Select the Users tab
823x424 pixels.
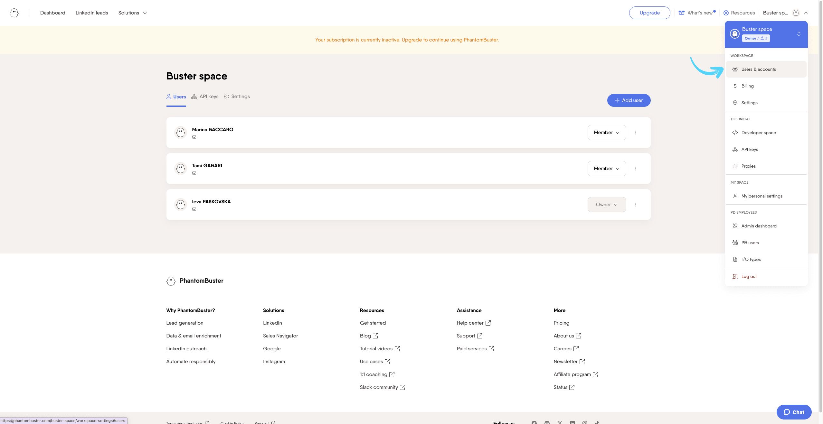point(176,97)
